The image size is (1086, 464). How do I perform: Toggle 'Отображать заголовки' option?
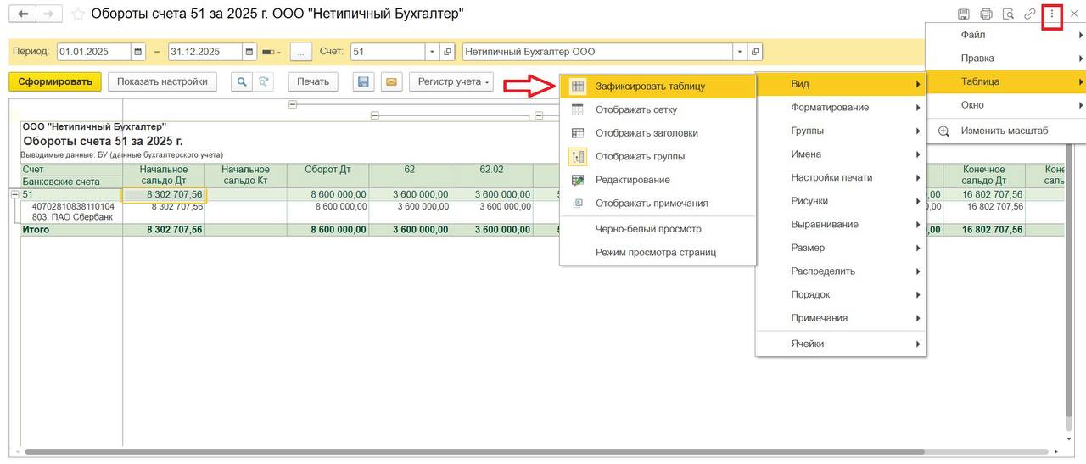(647, 133)
